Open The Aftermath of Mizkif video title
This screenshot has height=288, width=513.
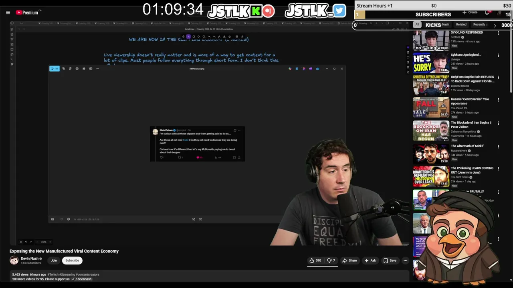(x=467, y=146)
